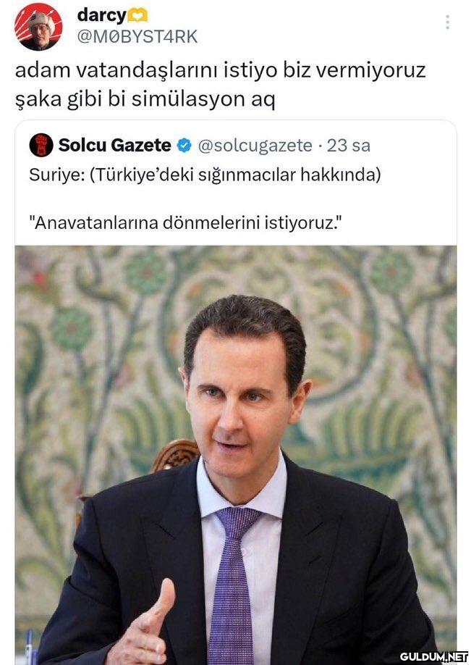The image size is (471, 665).
Task: Click the yellow heart emoji beside darcy
Action: tap(137, 16)
